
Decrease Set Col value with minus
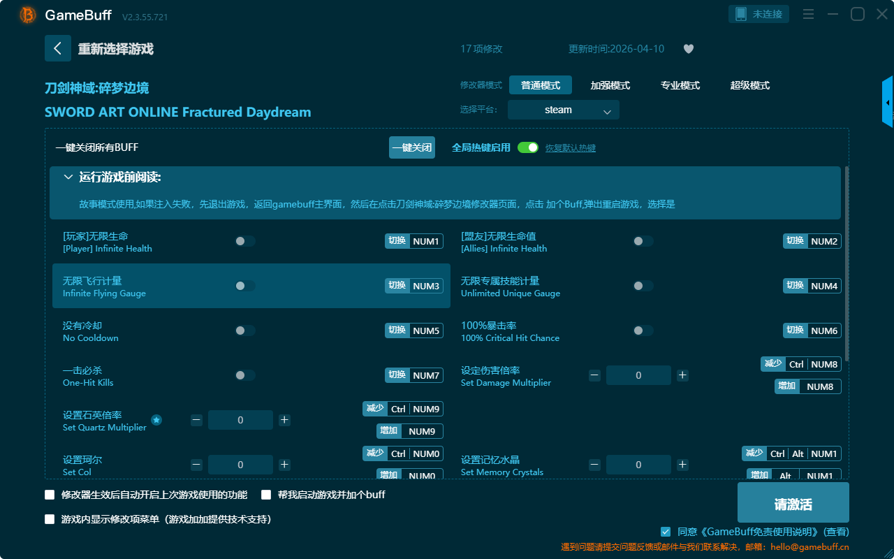[196, 465]
